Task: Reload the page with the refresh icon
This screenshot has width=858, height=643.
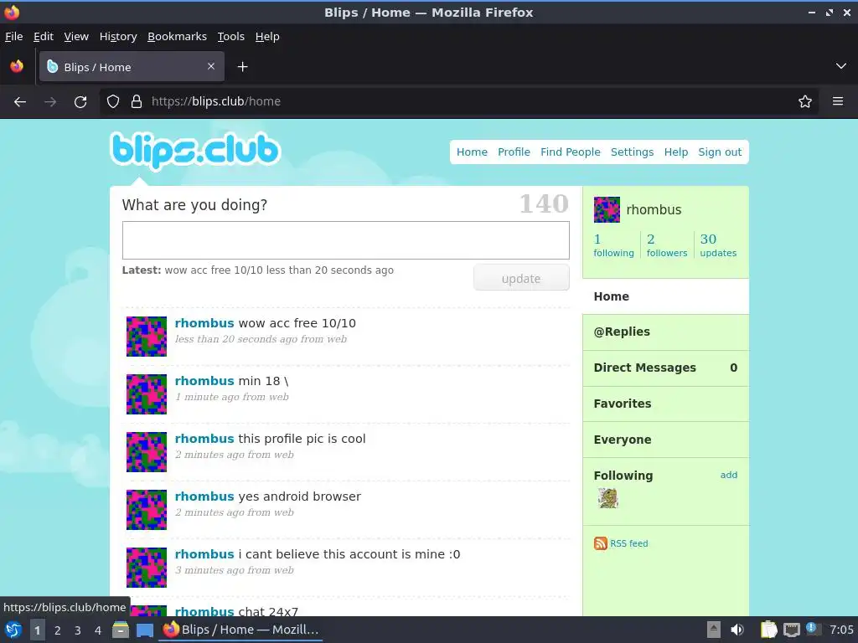Action: pyautogui.click(x=80, y=101)
